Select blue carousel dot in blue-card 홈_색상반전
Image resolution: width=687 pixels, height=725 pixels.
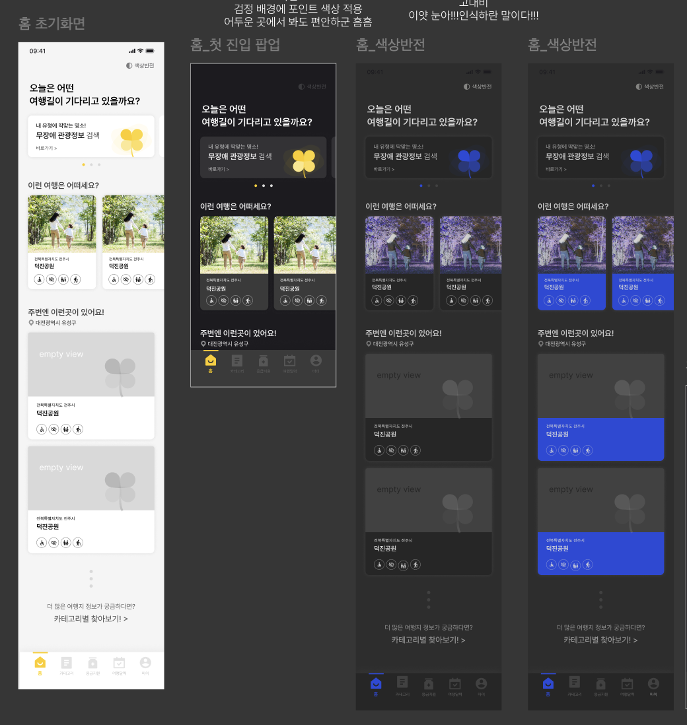coord(593,186)
